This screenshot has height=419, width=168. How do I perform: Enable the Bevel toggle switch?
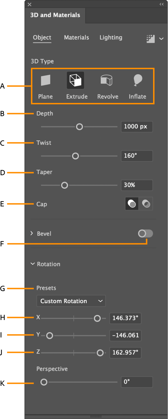click(145, 233)
